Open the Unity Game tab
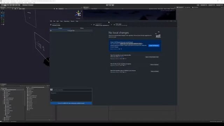Screen dimensions: 224x126 click(x=86, y=7)
